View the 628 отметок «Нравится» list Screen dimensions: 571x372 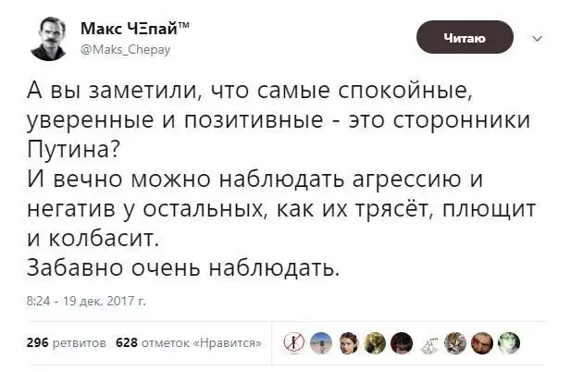pyautogui.click(x=188, y=343)
